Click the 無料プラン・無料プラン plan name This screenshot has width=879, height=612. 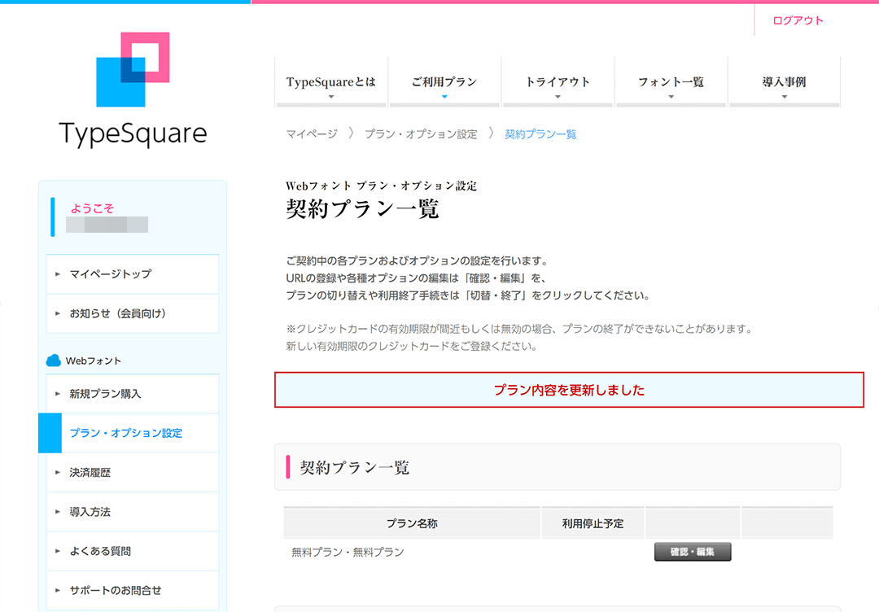click(x=348, y=552)
